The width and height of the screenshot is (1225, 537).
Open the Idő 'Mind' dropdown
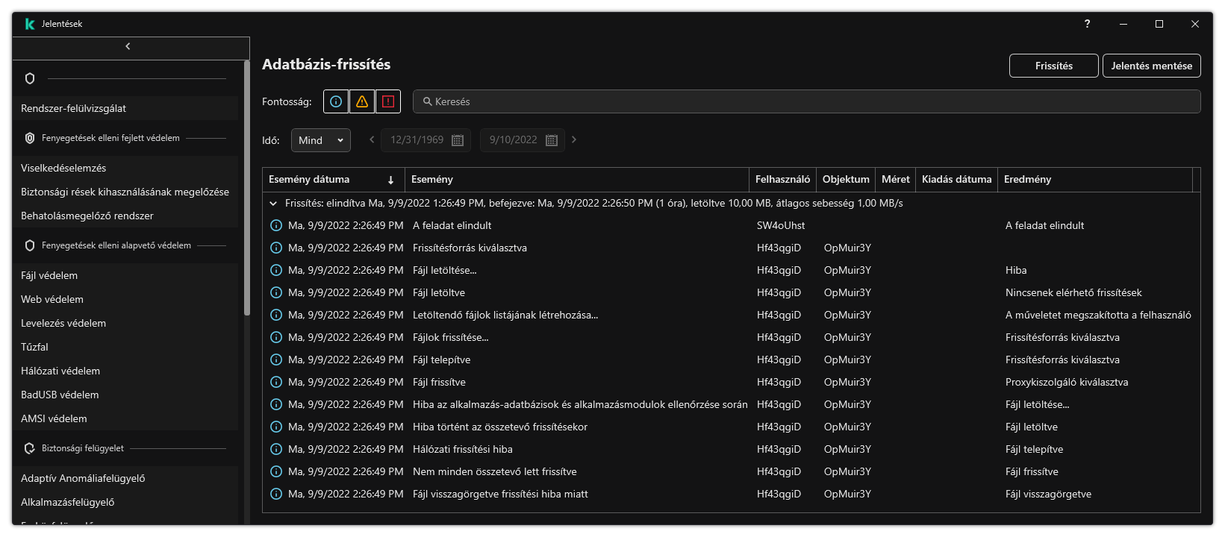(320, 140)
